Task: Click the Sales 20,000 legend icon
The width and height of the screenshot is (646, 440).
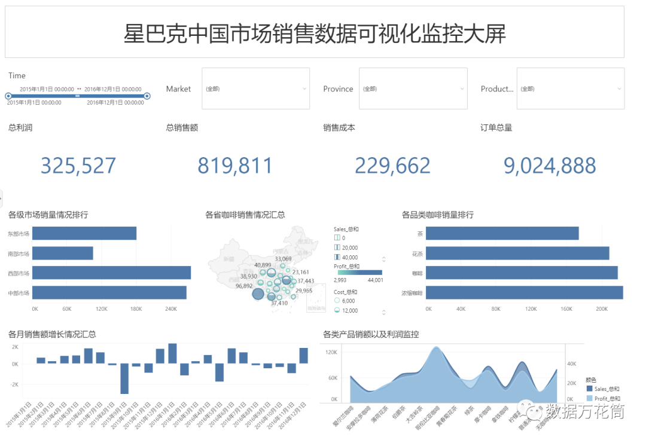Action: pos(337,247)
